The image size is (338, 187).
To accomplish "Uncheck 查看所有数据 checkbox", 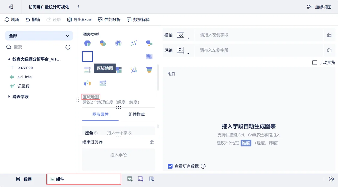I will click(x=170, y=166).
